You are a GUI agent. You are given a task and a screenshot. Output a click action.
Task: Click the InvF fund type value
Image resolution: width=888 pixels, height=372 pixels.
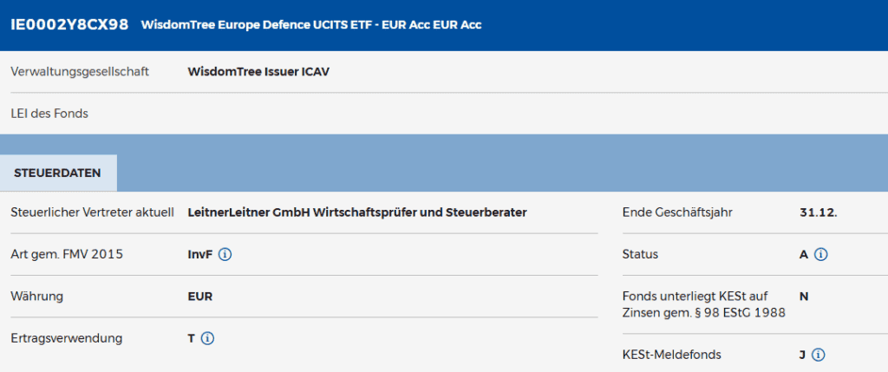(x=200, y=255)
